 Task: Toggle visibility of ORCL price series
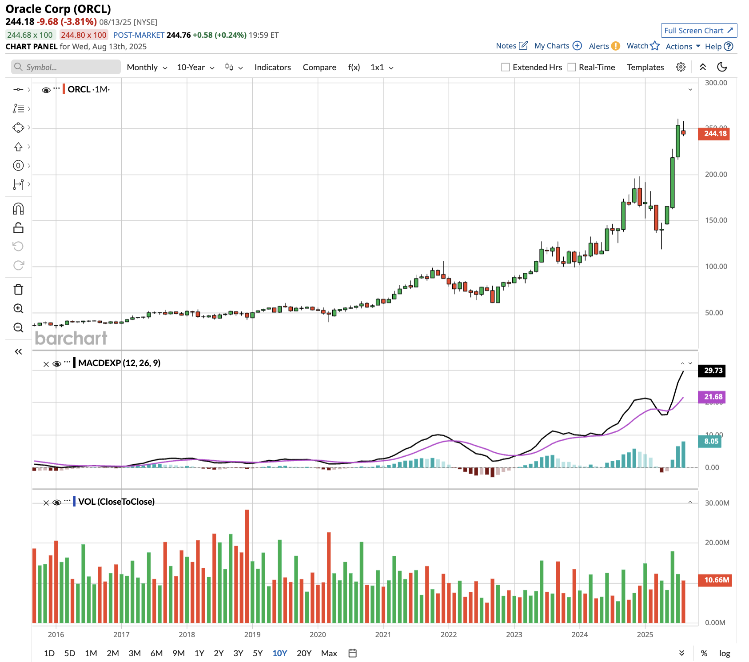click(x=46, y=90)
